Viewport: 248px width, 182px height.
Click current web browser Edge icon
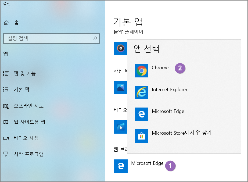pyautogui.click(x=121, y=166)
